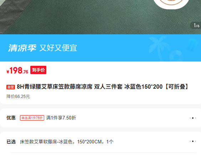Click the swim ring icon in the banner

pyautogui.click(x=176, y=56)
